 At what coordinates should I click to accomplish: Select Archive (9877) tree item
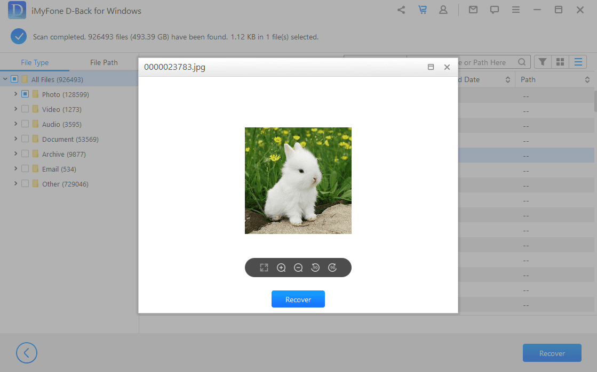click(64, 154)
